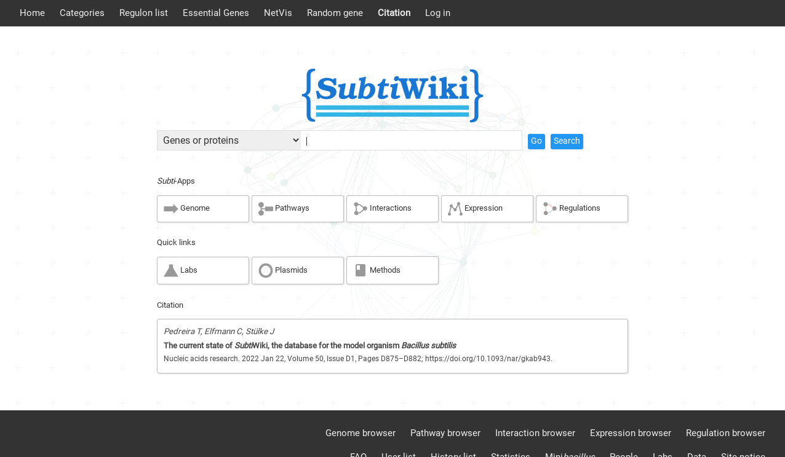785x457 pixels.
Task: Open NetVis from top navigation
Action: tap(278, 13)
